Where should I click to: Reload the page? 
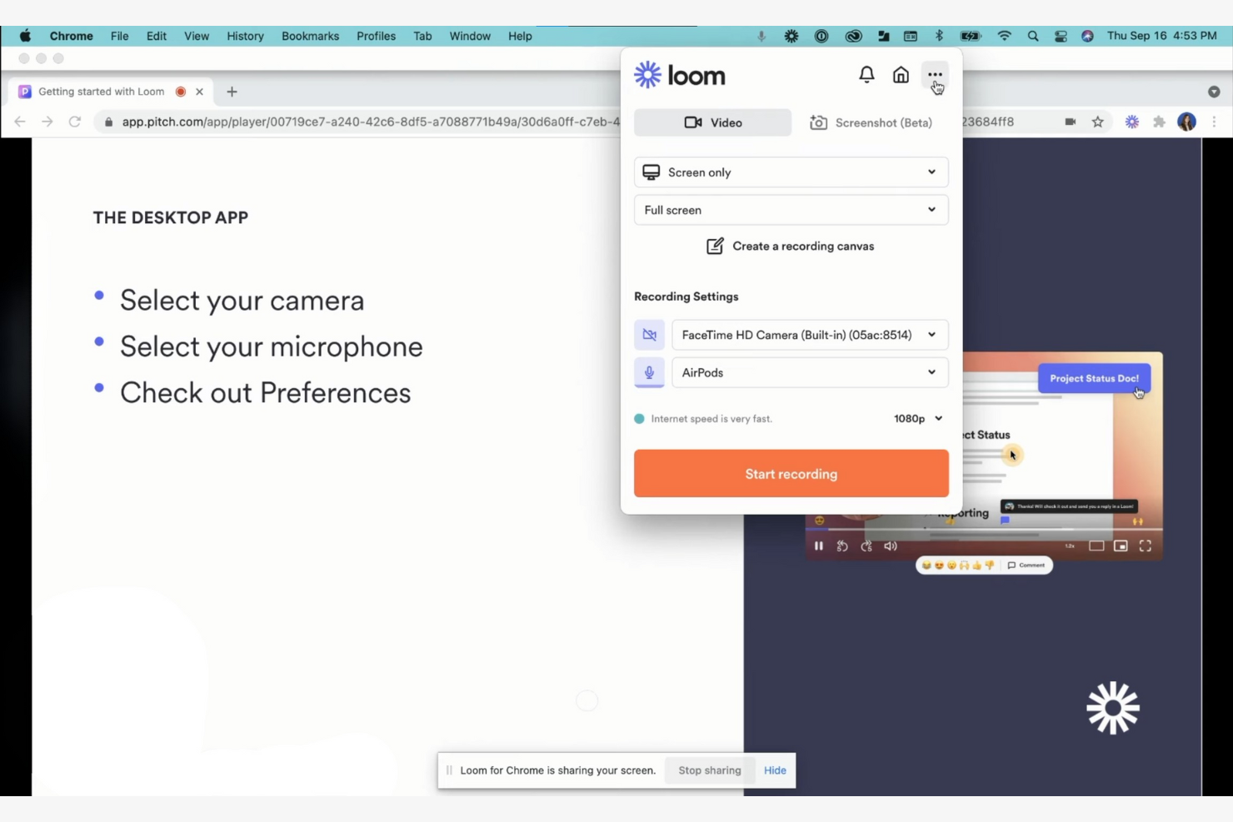[74, 122]
